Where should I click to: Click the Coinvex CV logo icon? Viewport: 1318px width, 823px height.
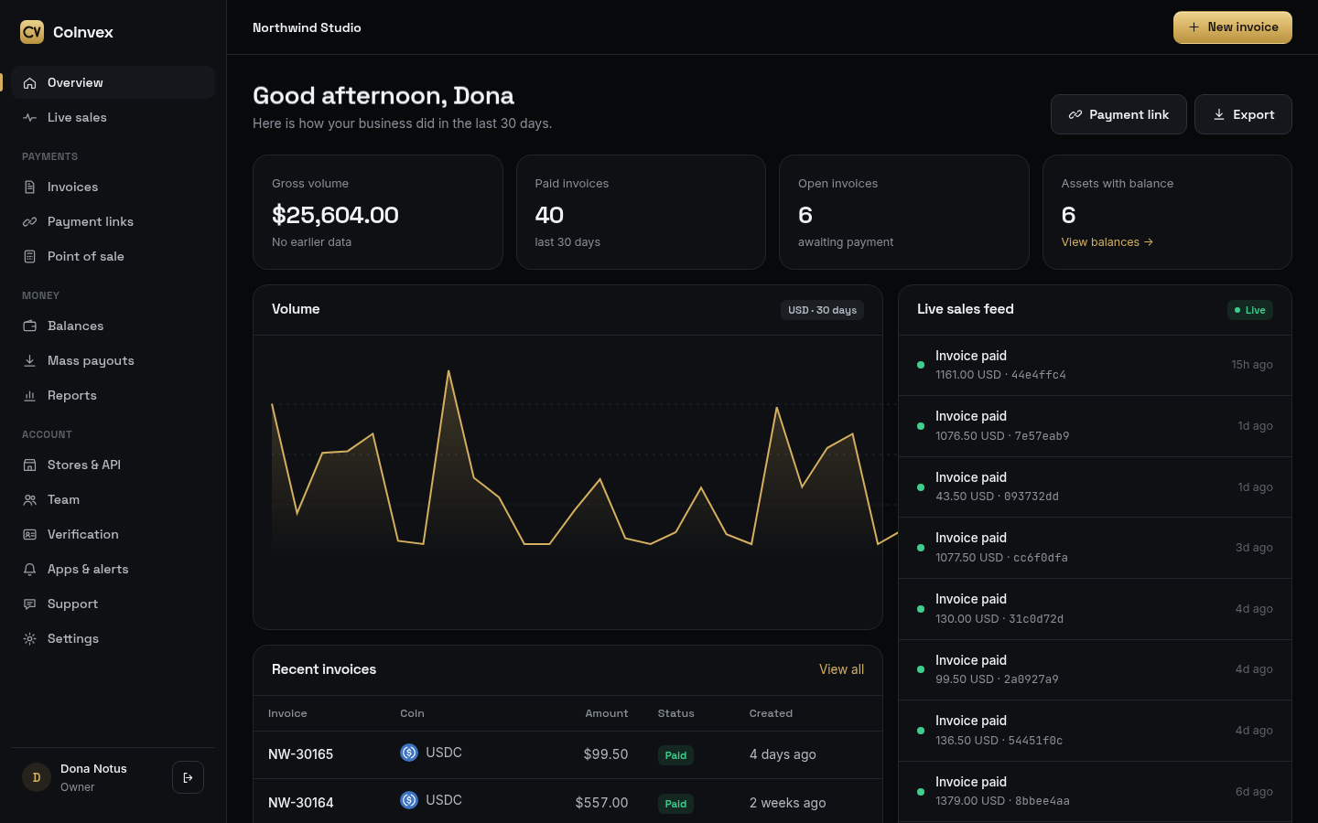32,32
